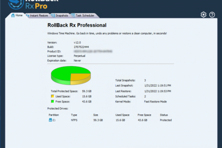
Task: Open the Snapshots tab
Action: click(x=60, y=16)
